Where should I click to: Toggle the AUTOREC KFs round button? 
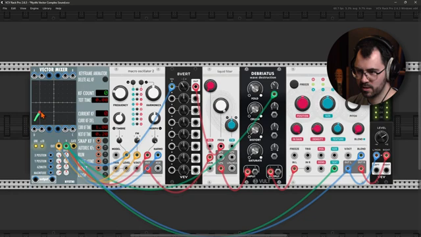(x=105, y=147)
